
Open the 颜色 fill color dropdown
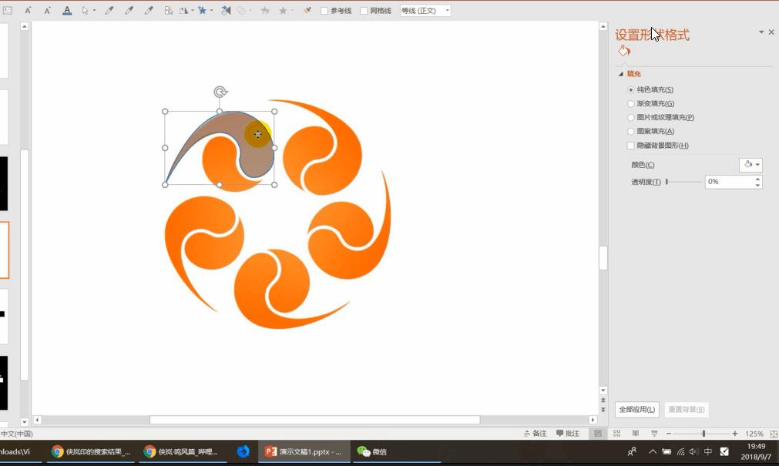(x=750, y=165)
